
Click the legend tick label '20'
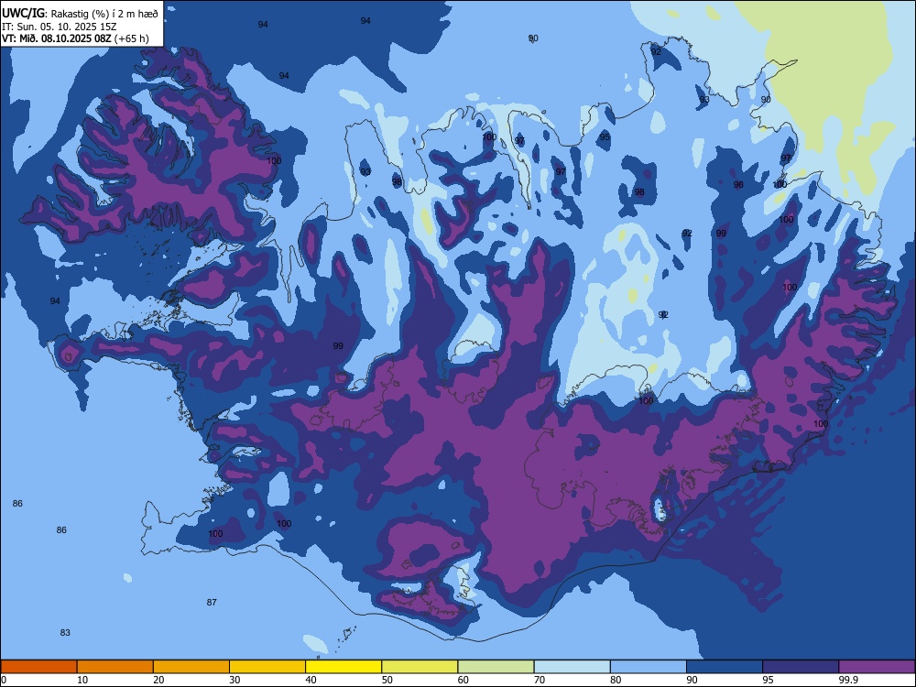point(158,680)
